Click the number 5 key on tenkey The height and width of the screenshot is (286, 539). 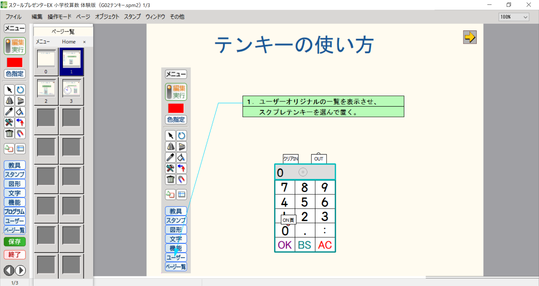point(305,202)
